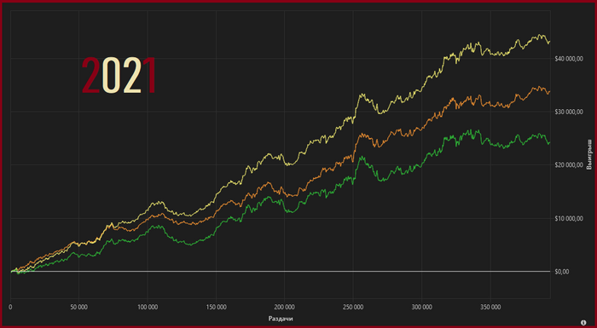This screenshot has width=597, height=328.
Task: Click the $30 000,00 axis label
Action: click(569, 112)
